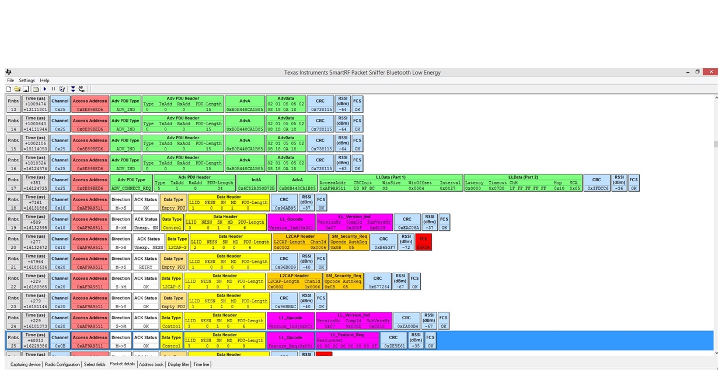Click ADV_IND PDU type cell in packet 15
This screenshot has height=370, width=718.
click(126, 144)
